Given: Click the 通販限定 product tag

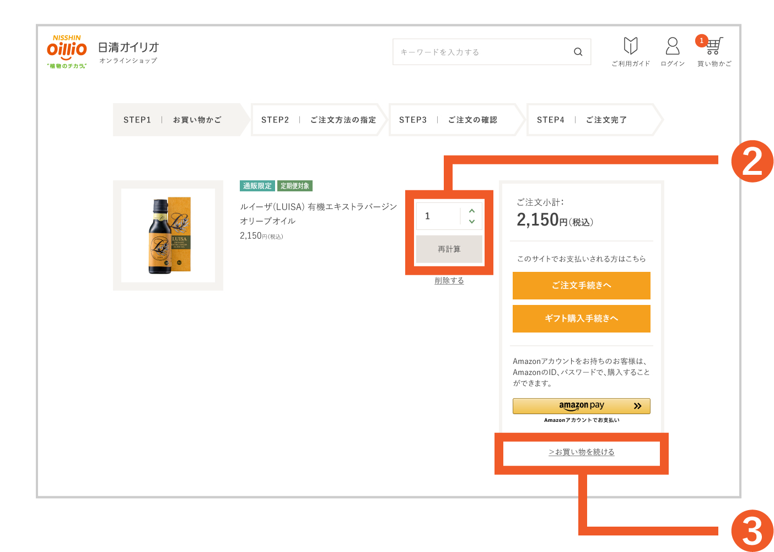Looking at the screenshot, I should tap(257, 186).
